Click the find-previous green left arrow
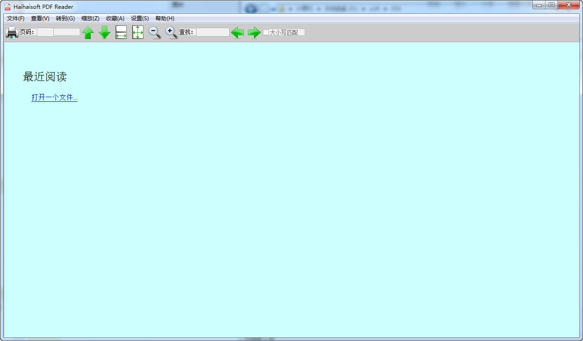 pos(237,32)
